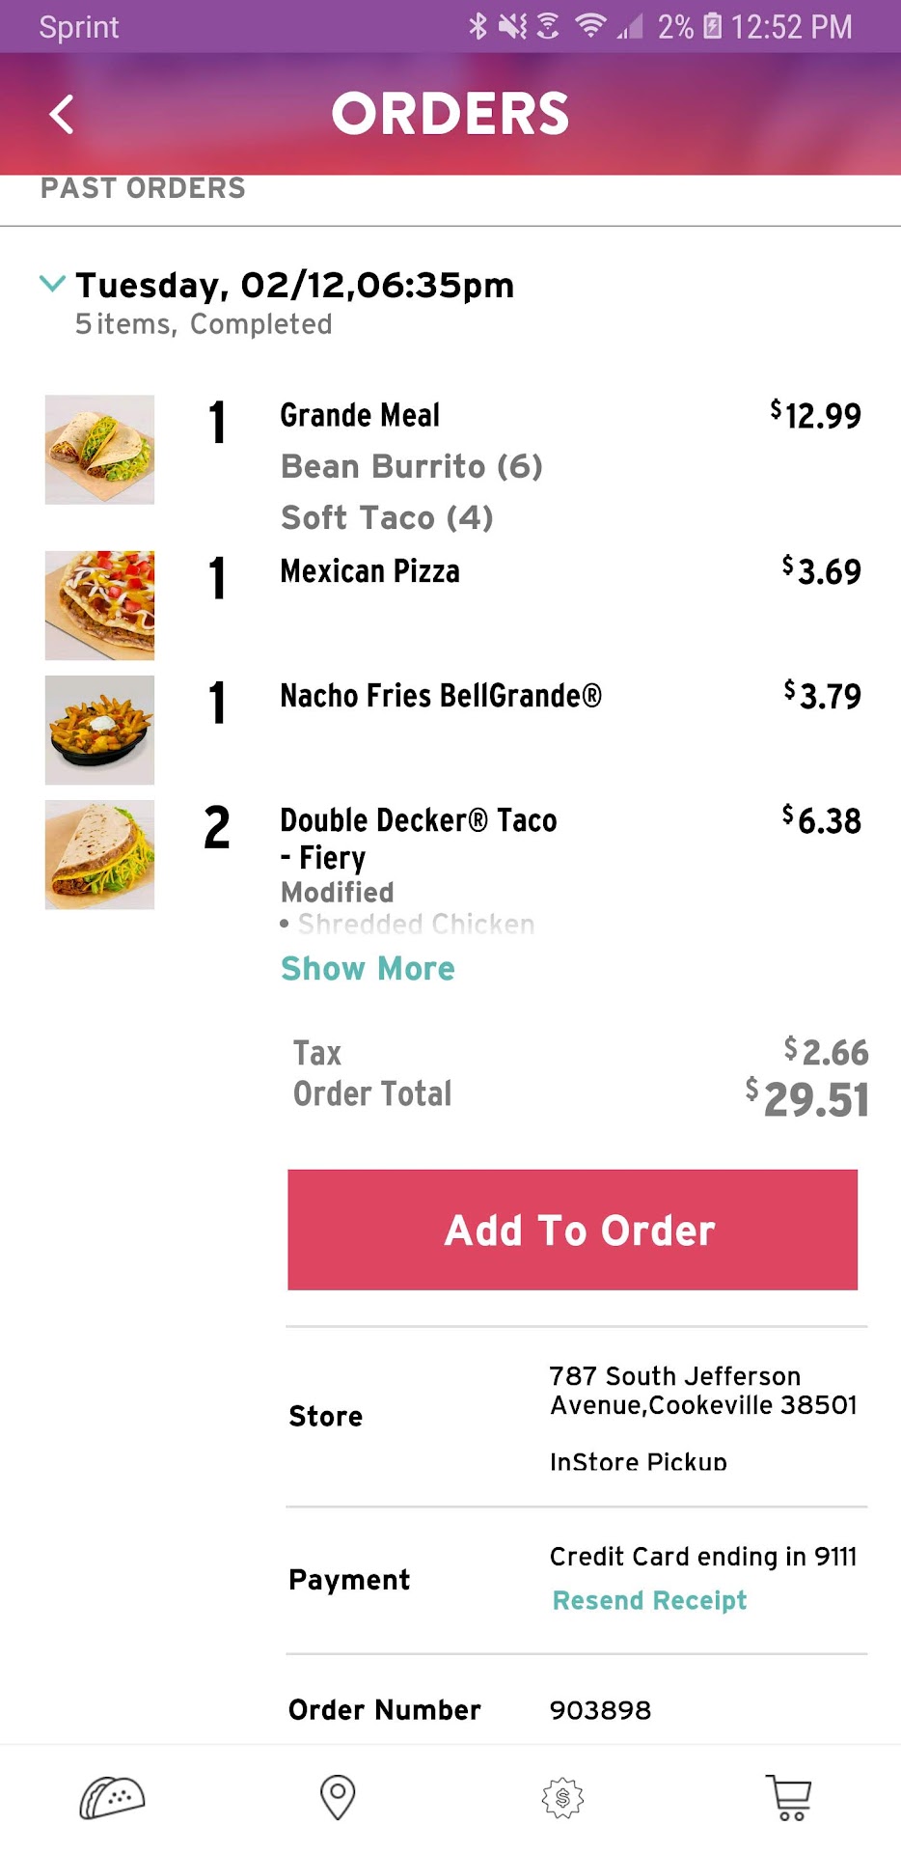Open the taco menu tab icon
This screenshot has height=1853, width=901.
click(112, 1797)
